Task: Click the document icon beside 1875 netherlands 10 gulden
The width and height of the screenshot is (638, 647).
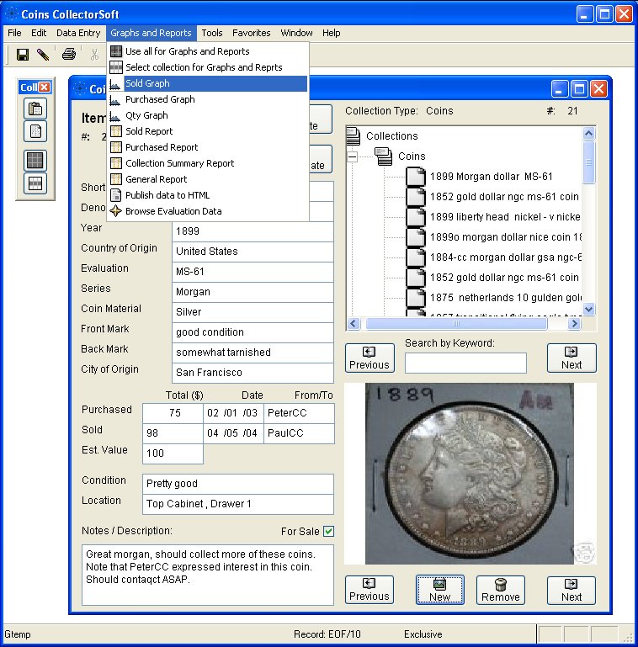Action: 416,298
